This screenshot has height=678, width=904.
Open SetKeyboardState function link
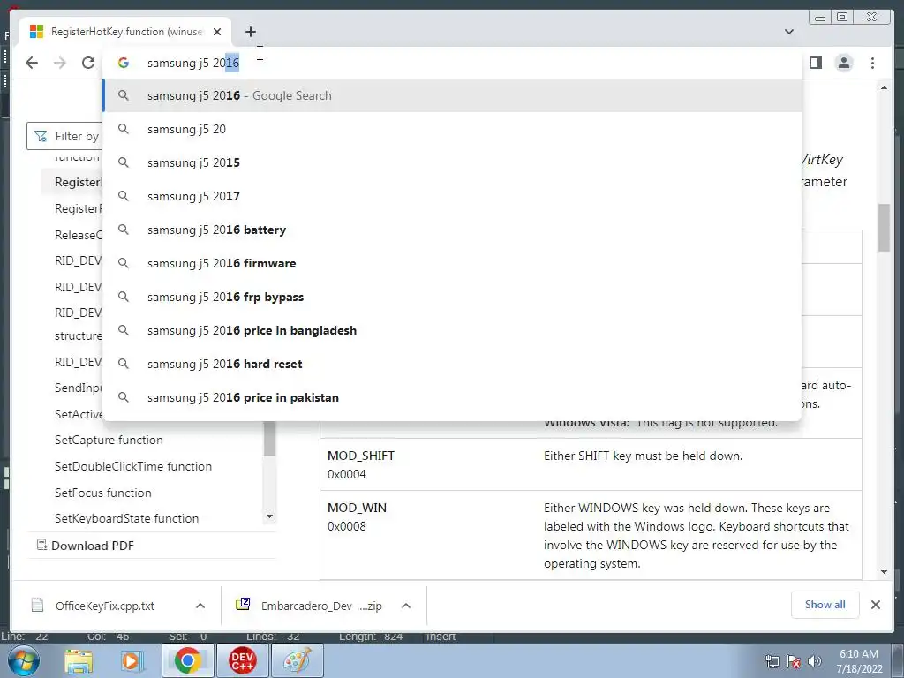click(x=127, y=518)
